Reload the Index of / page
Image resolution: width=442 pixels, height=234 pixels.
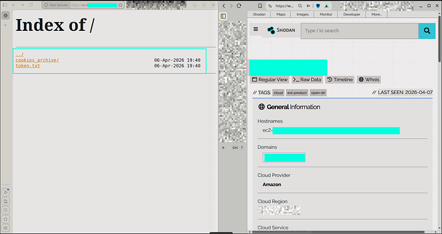pos(31,5)
